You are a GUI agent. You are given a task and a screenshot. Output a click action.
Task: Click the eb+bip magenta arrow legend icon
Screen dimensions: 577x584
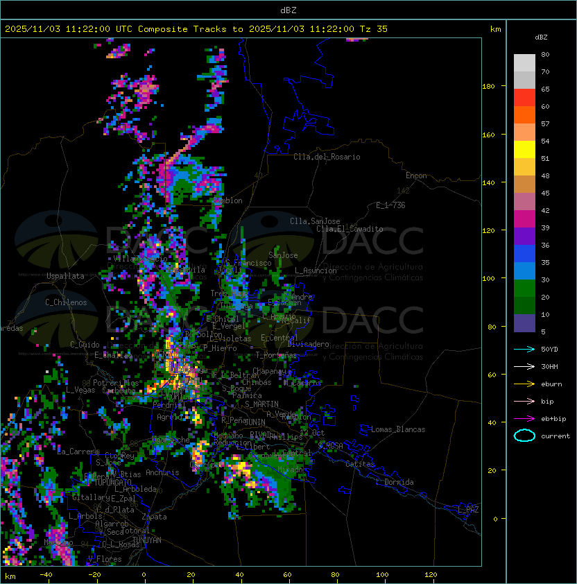pyautogui.click(x=524, y=419)
